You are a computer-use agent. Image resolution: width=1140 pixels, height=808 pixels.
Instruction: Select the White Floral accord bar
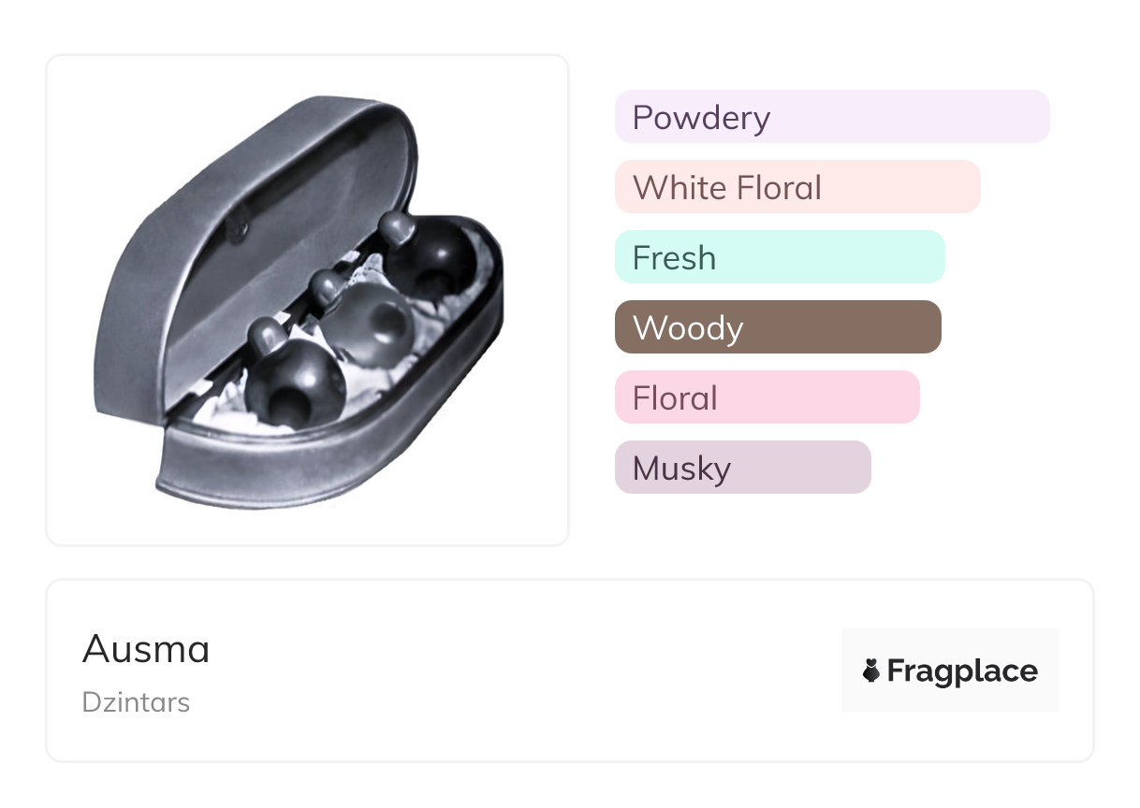(797, 187)
